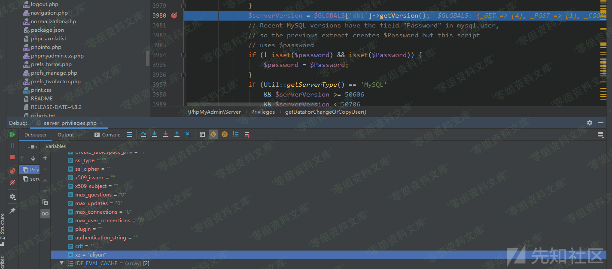Switch to the Output tab
612x269 pixels.
[x=66, y=135]
